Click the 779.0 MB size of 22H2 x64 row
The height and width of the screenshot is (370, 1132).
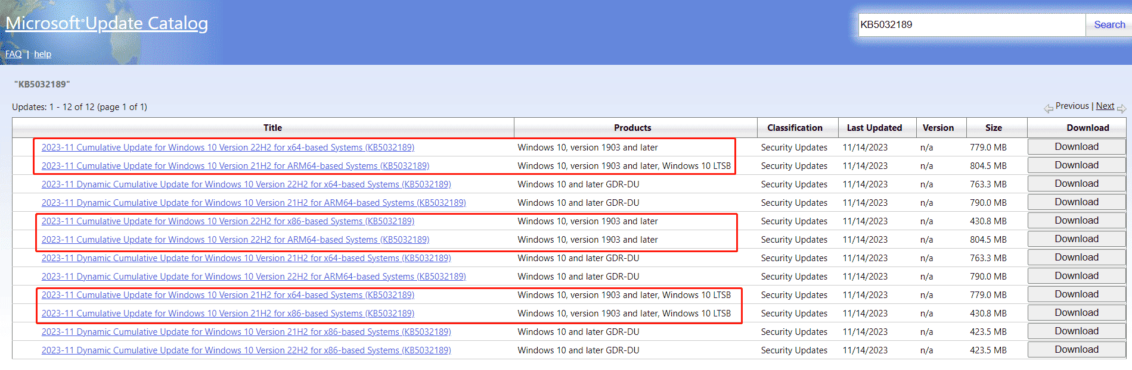coord(988,148)
